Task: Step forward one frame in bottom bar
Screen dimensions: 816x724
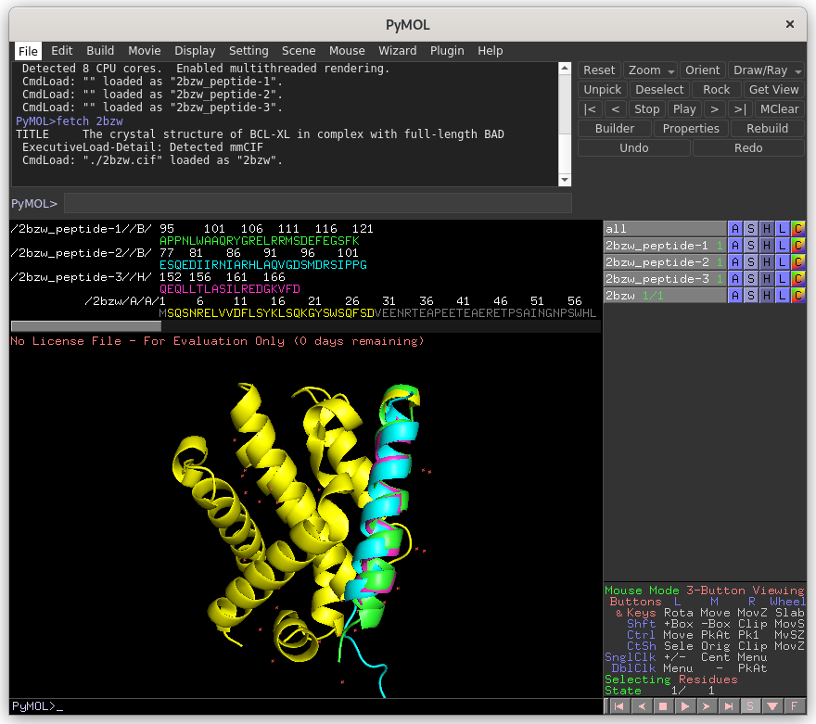Action: (707, 705)
